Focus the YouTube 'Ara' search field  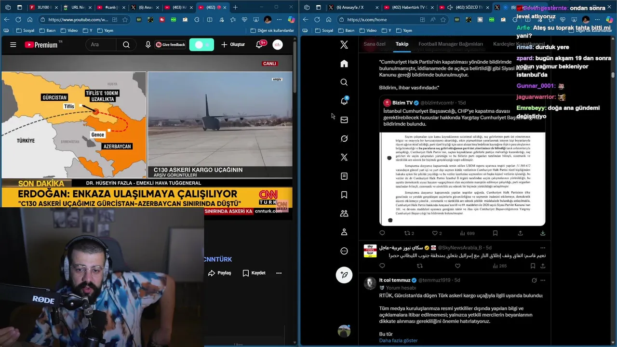pyautogui.click(x=102, y=45)
